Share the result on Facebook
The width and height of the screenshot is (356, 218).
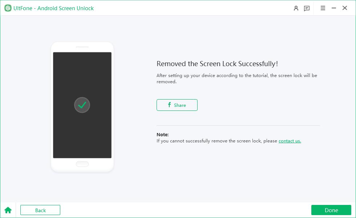(x=177, y=105)
